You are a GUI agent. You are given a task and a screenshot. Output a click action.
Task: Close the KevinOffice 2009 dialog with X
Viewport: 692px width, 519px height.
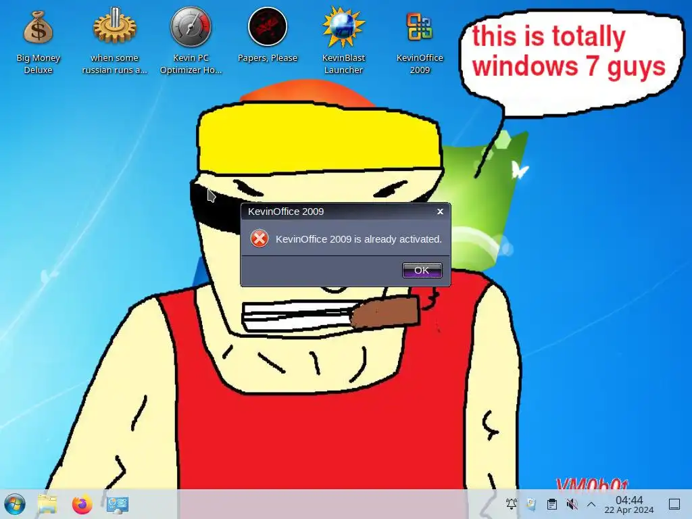440,212
